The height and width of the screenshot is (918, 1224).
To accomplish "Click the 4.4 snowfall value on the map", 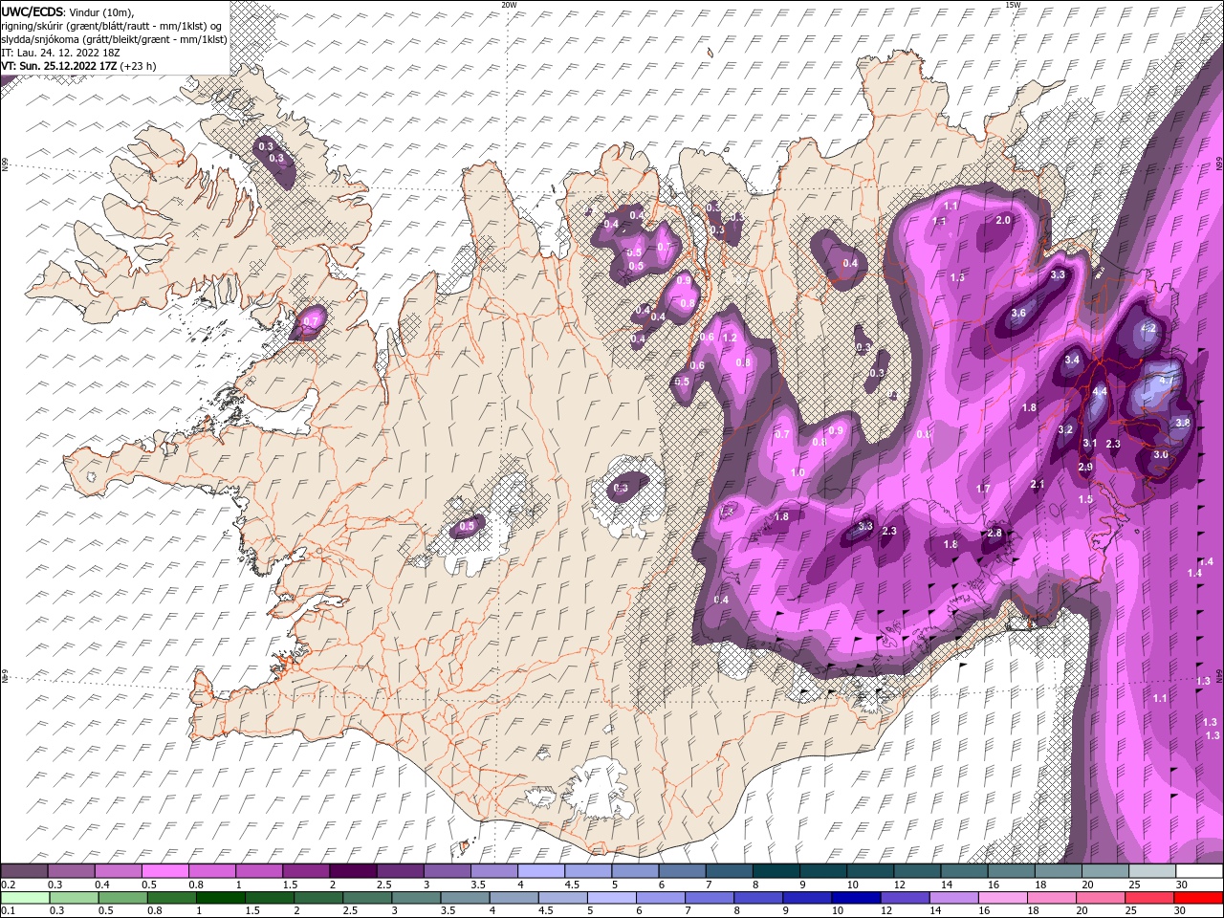I will [x=1100, y=392].
